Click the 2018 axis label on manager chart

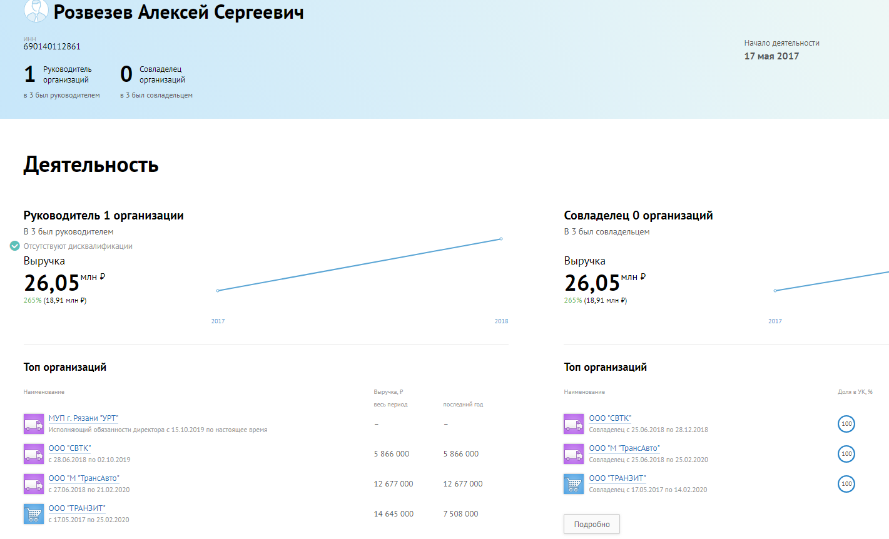coord(501,321)
